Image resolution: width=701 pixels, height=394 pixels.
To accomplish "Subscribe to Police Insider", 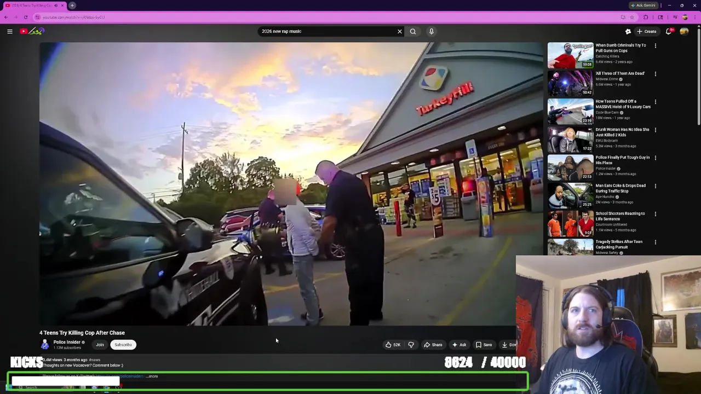I will click(123, 345).
